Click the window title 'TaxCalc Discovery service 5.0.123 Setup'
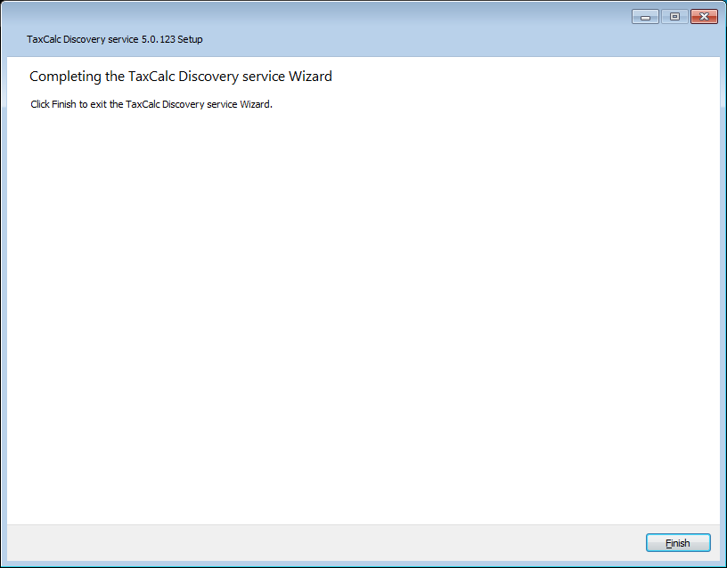The height and width of the screenshot is (568, 727). point(114,39)
